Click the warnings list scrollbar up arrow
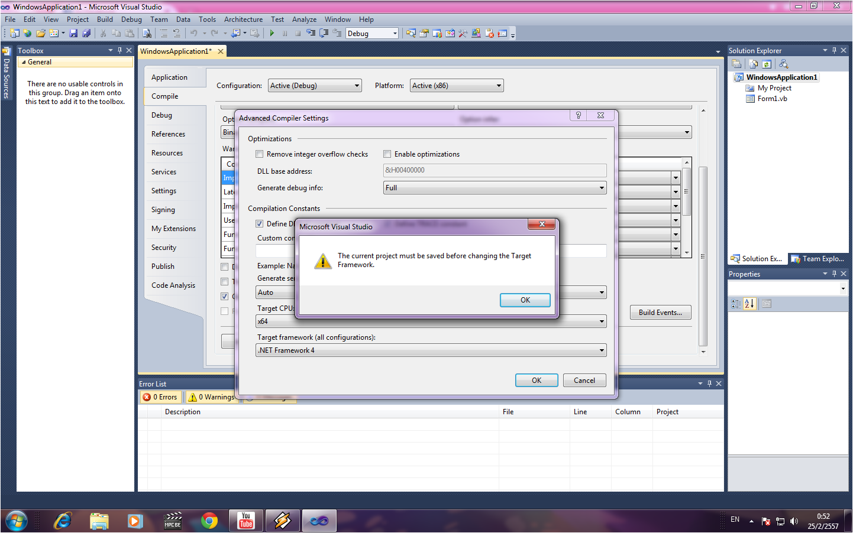 point(687,162)
